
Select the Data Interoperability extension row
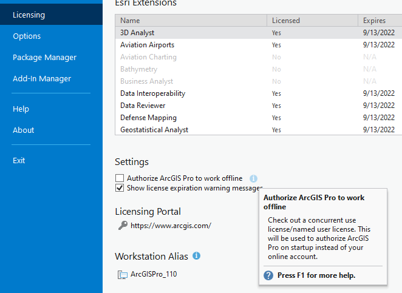259,93
